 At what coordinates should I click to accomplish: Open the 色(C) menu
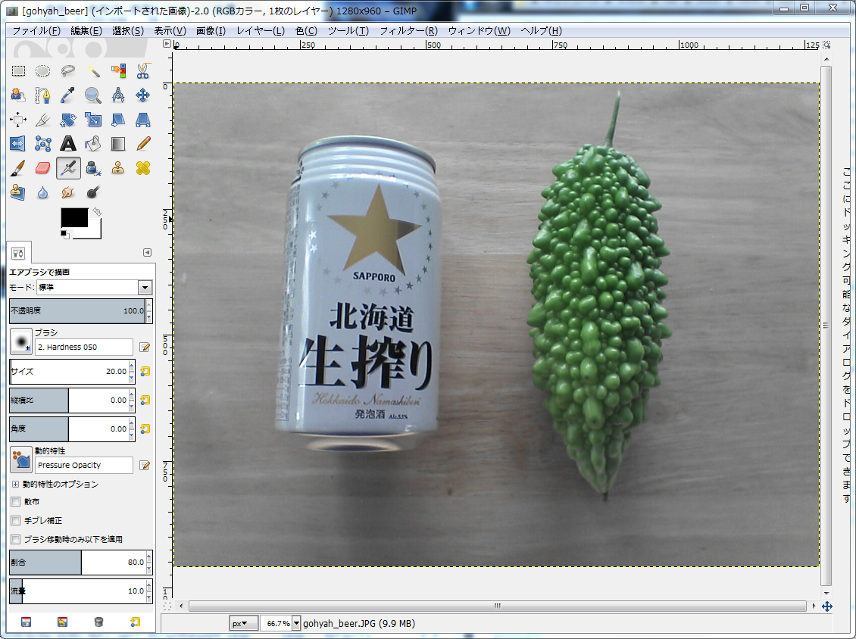point(306,30)
